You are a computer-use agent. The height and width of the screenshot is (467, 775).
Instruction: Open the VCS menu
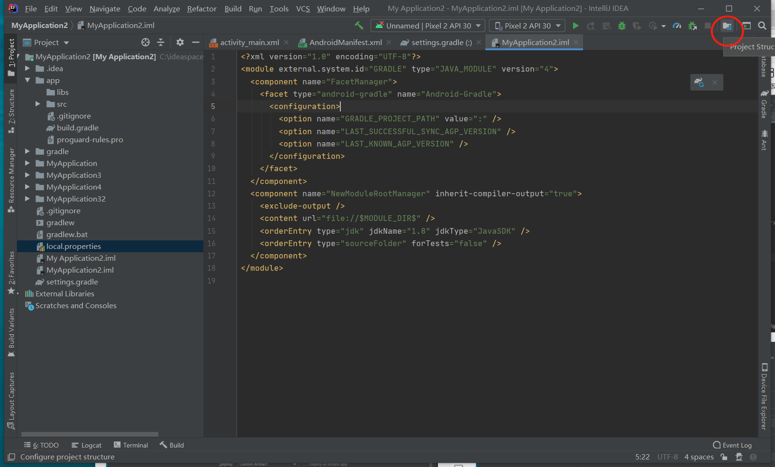pos(303,9)
